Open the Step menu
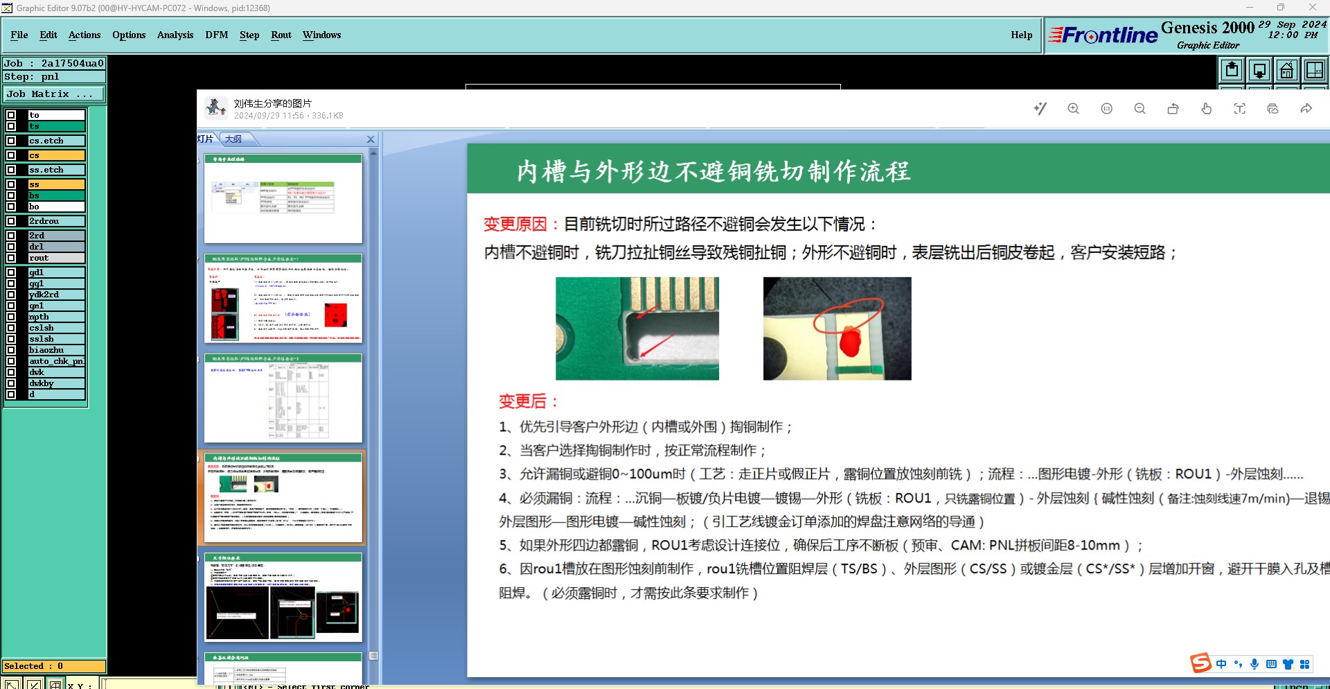 pyautogui.click(x=249, y=35)
